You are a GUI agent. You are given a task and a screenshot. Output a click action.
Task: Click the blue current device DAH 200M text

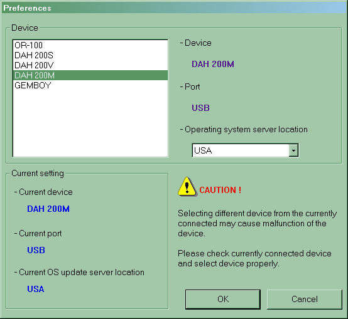tap(48, 209)
